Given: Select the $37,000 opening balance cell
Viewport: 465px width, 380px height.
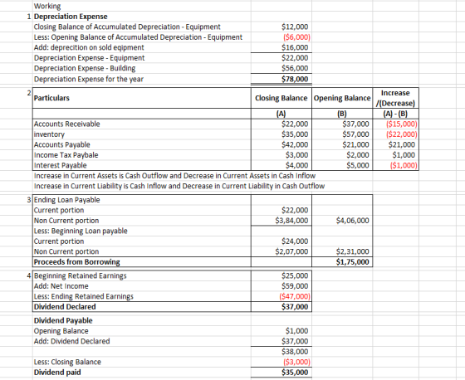Looking at the screenshot, I should (355, 124).
